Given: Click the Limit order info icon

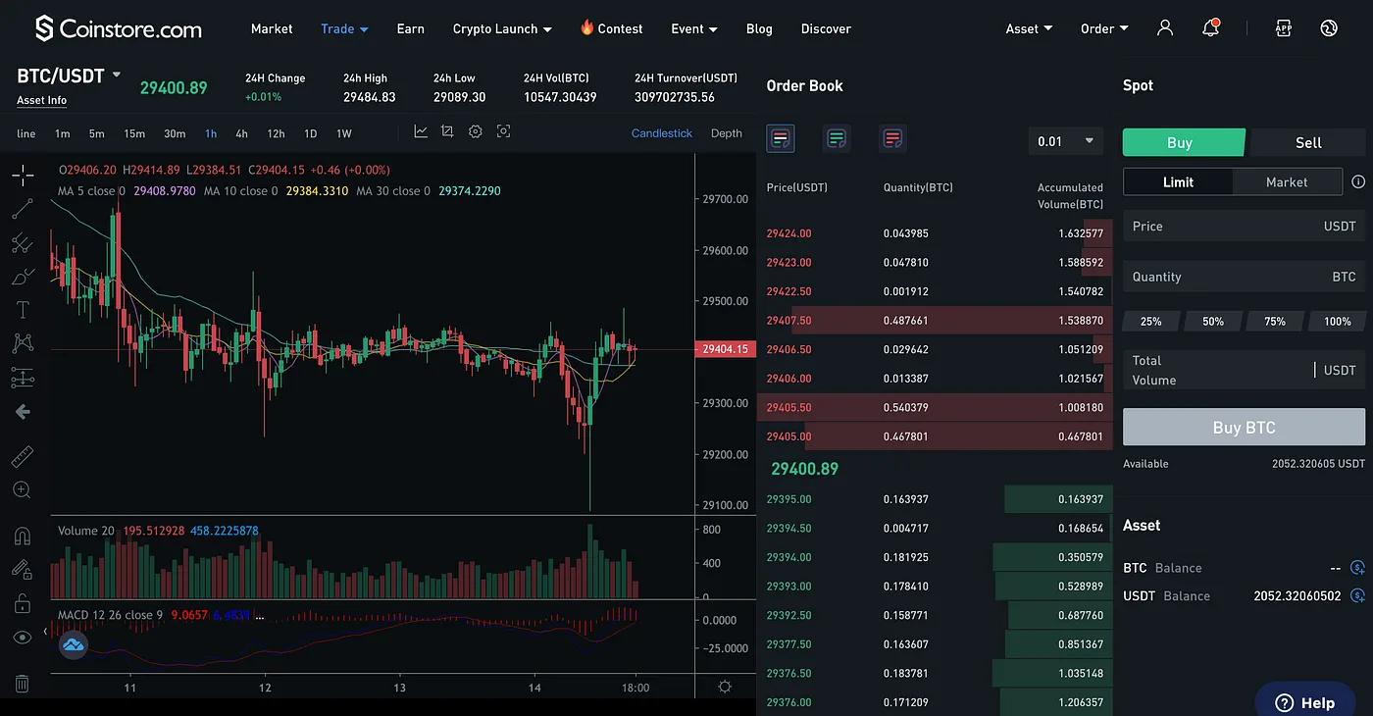Looking at the screenshot, I should click(1358, 182).
